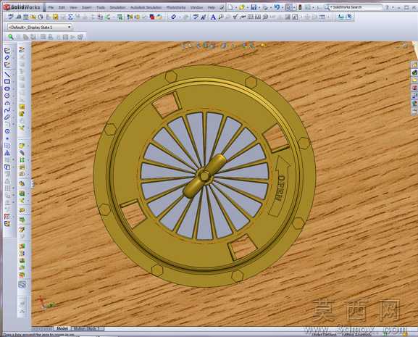Select the Ellipse sketch tool

coord(7,117)
